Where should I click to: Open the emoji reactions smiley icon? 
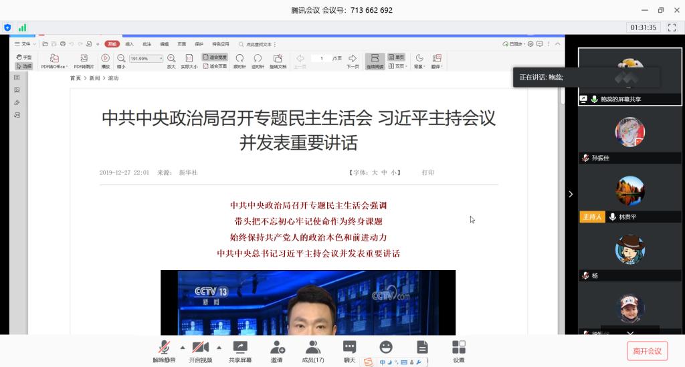pos(386,347)
